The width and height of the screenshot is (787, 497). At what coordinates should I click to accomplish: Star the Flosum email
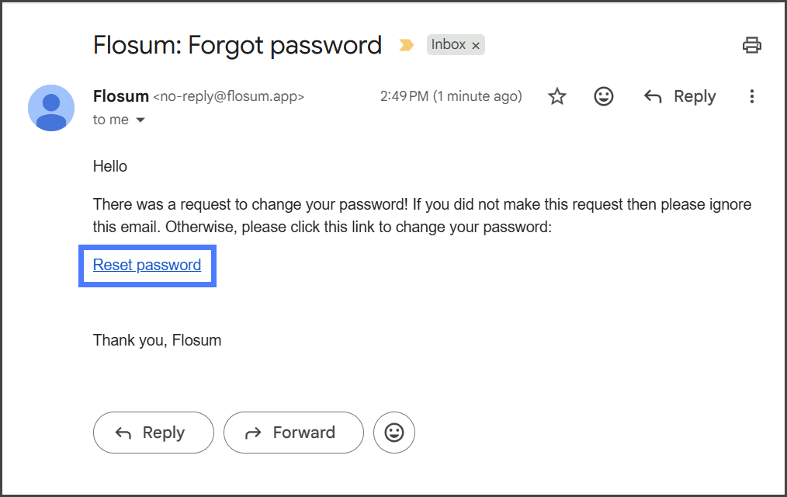pyautogui.click(x=557, y=96)
